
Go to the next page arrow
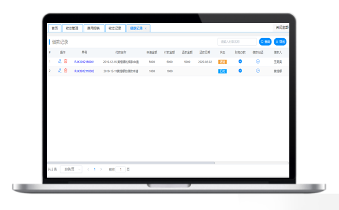click(x=101, y=170)
